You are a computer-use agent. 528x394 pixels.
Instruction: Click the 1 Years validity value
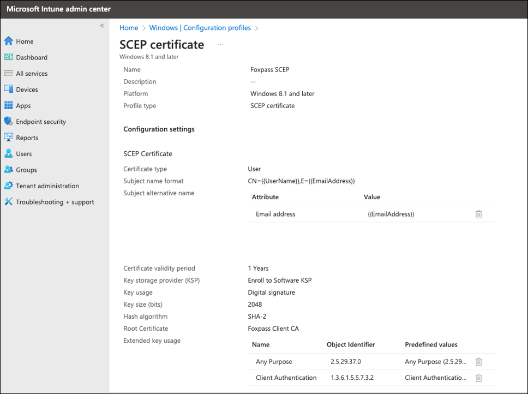click(259, 268)
